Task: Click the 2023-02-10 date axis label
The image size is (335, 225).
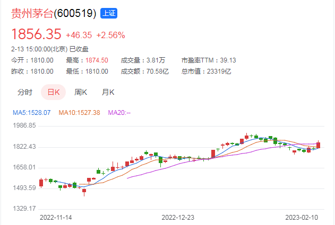Action: tap(302, 218)
